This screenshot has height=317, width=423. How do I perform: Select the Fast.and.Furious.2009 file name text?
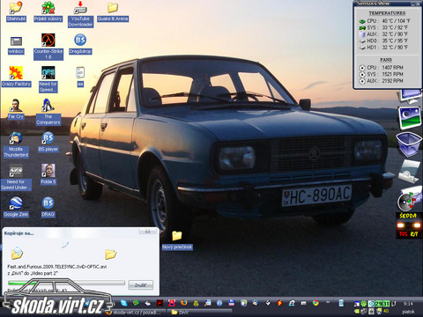(x=57, y=267)
